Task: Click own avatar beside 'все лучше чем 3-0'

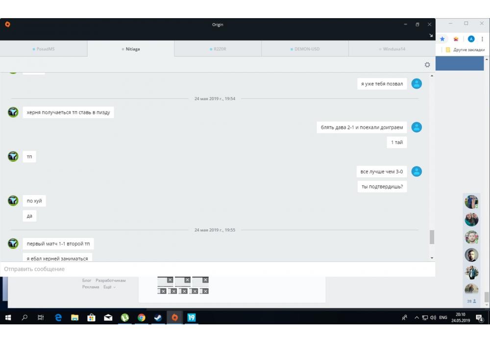Action: tap(416, 171)
